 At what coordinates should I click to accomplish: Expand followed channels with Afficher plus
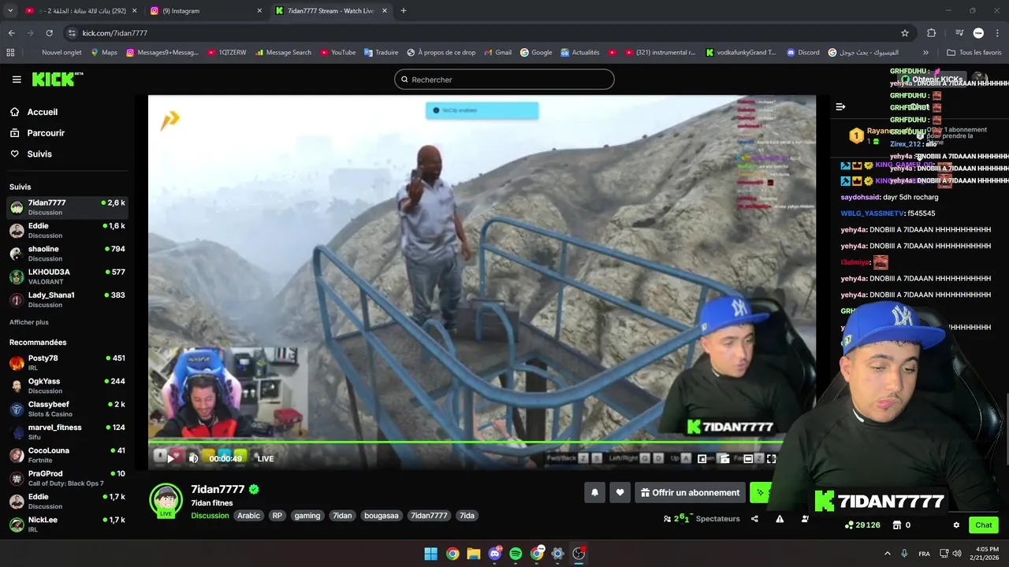[x=29, y=322]
